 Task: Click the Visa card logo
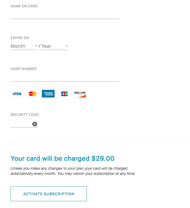point(17,94)
